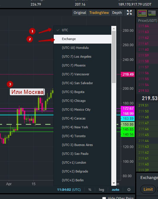This screenshot has width=158, height=199.
Task: Select (UTC+2) Berlin timezone
Action: pyautogui.click(x=83, y=180)
